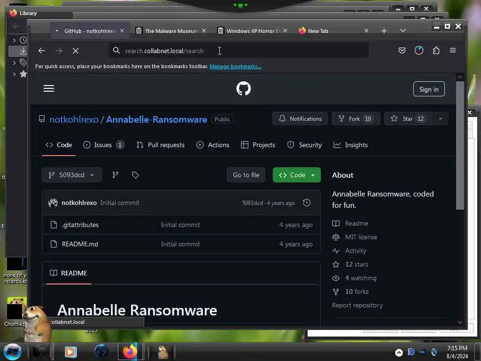This screenshot has height=361, width=481.
Task: Click gopher icon on taskbar
Action: (163, 352)
